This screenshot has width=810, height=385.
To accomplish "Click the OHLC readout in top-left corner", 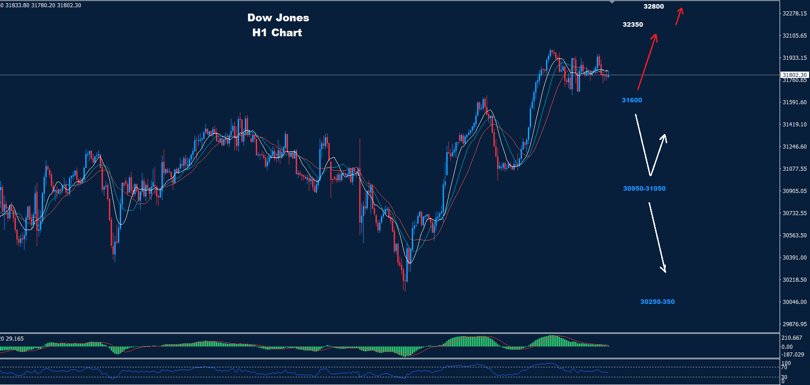I will click(41, 5).
